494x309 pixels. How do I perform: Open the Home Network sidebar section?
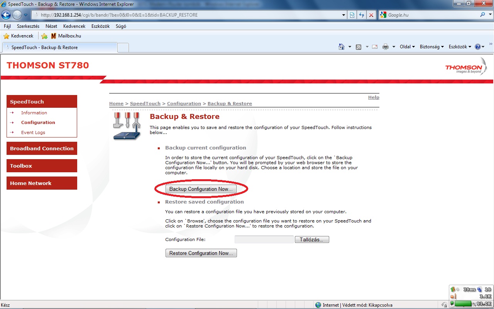(42, 183)
